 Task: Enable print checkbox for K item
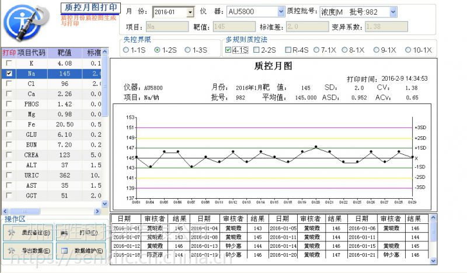tap(9, 63)
